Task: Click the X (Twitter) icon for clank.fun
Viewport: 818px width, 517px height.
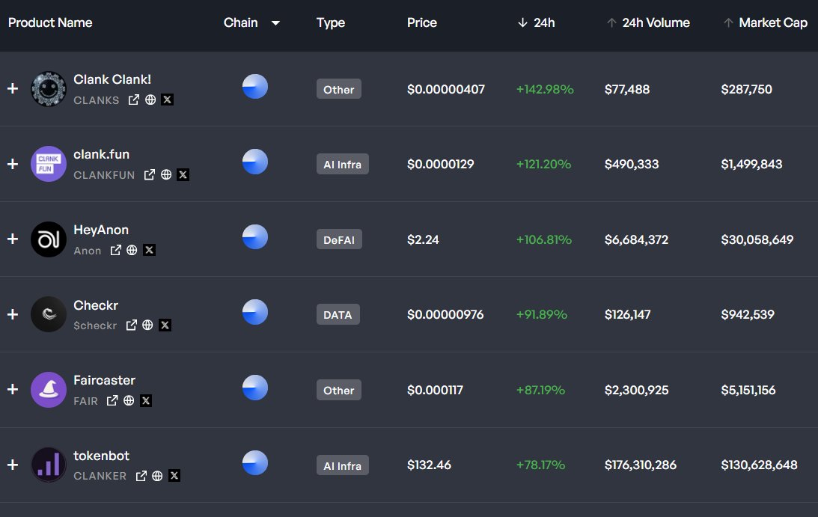Action: pos(183,175)
